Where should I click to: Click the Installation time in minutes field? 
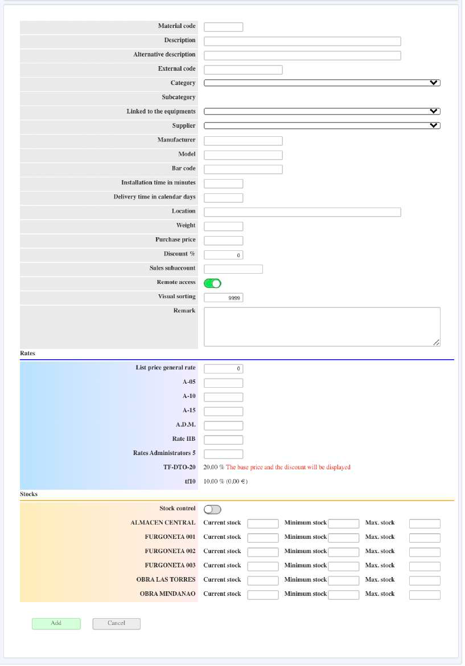pos(223,184)
